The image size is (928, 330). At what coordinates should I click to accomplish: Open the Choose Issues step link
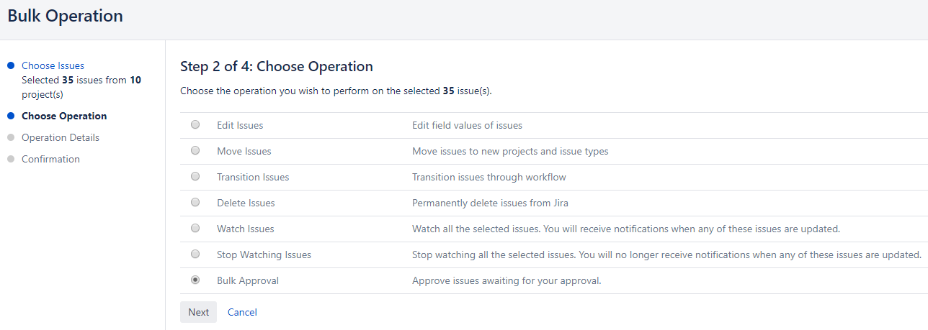pyautogui.click(x=53, y=65)
